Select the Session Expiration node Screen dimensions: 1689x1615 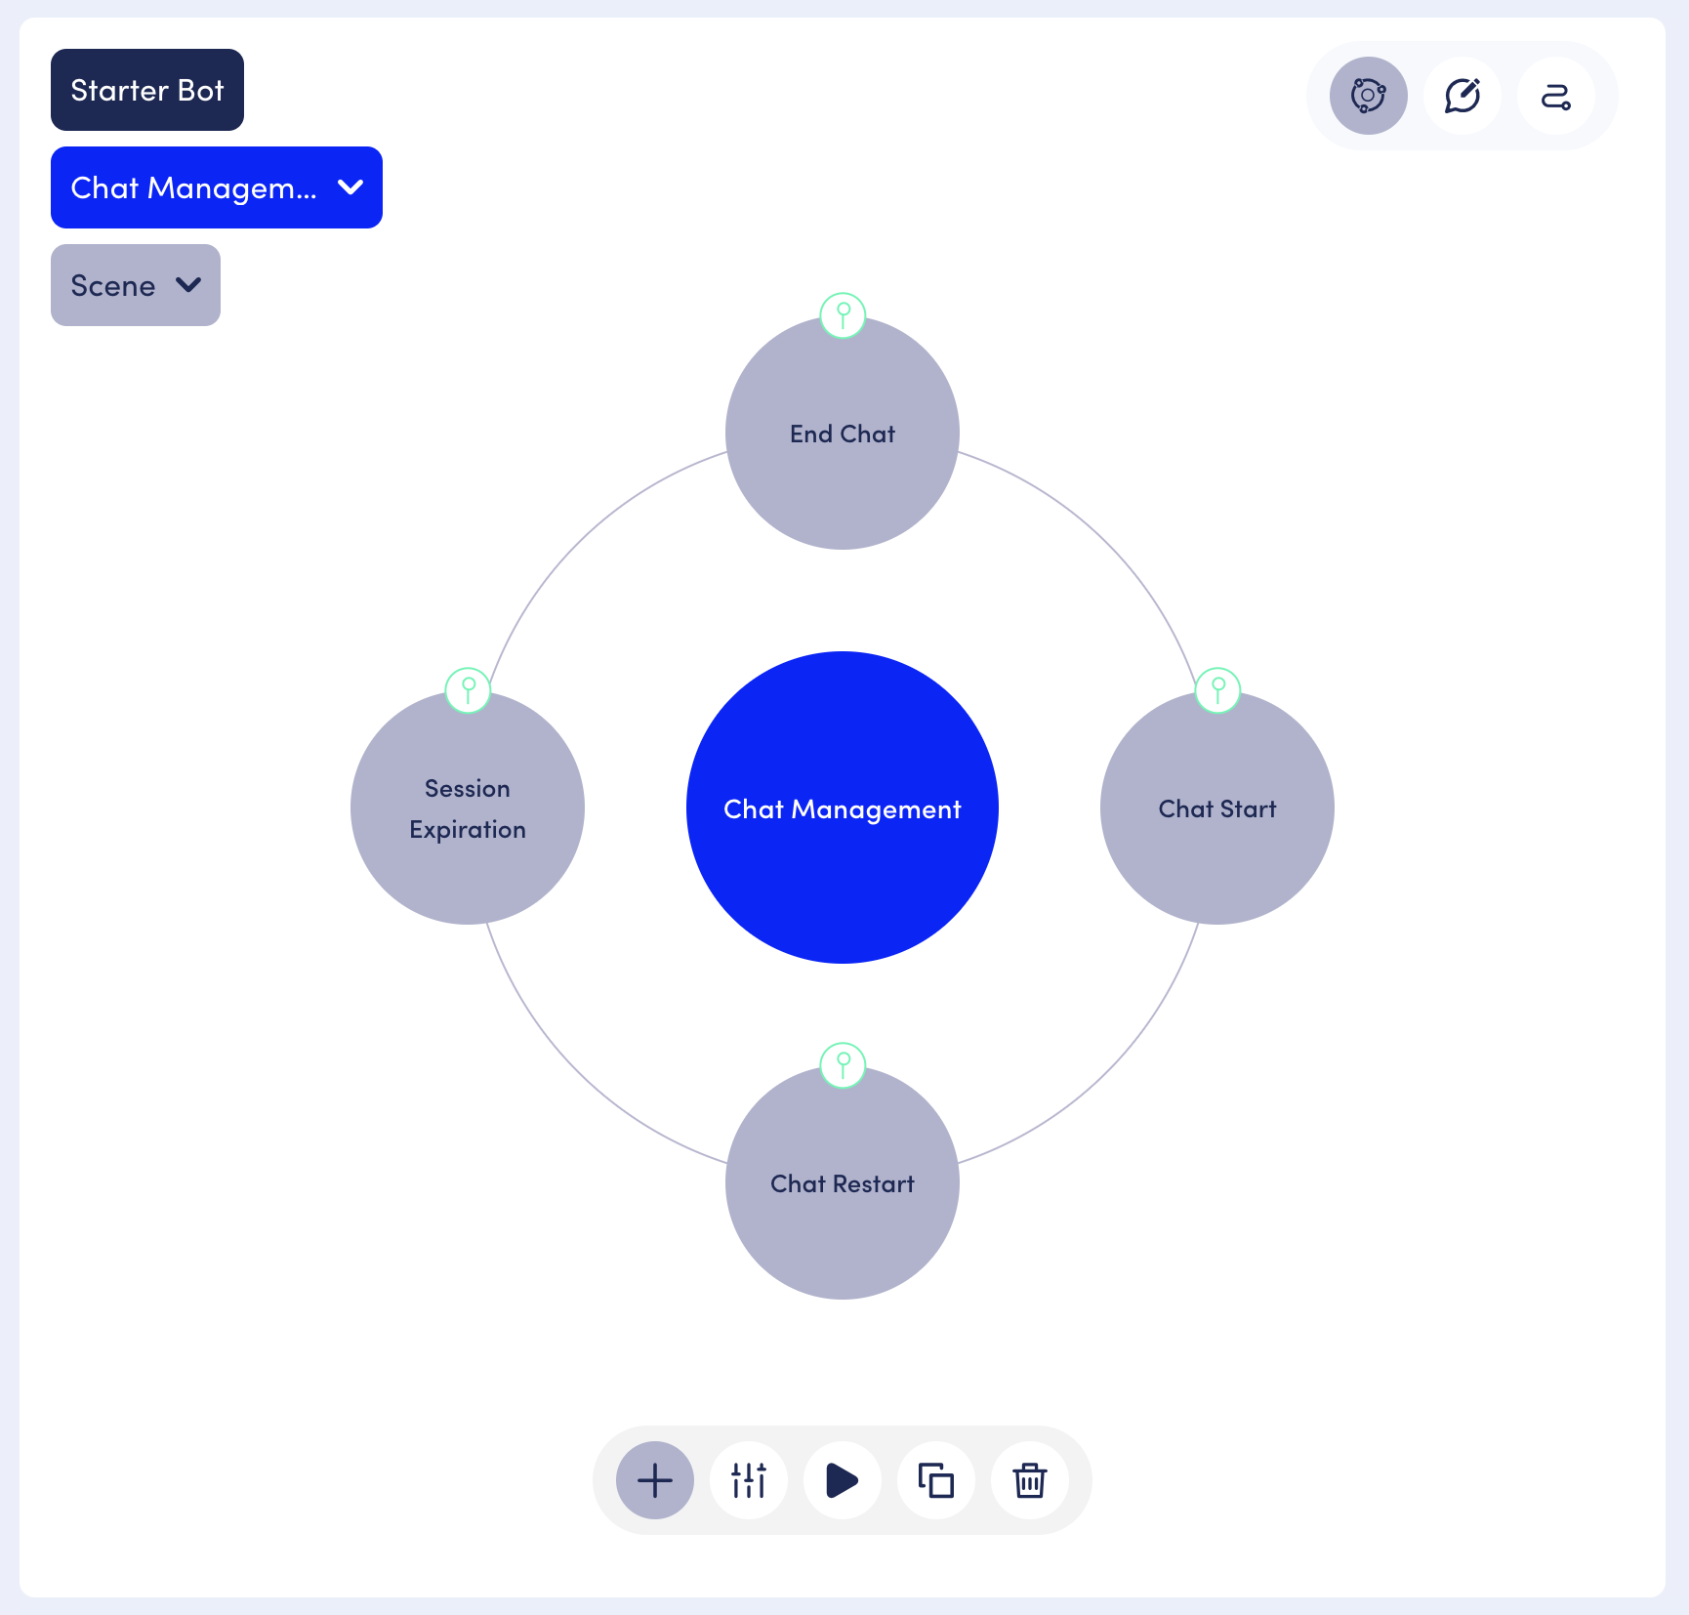click(467, 809)
